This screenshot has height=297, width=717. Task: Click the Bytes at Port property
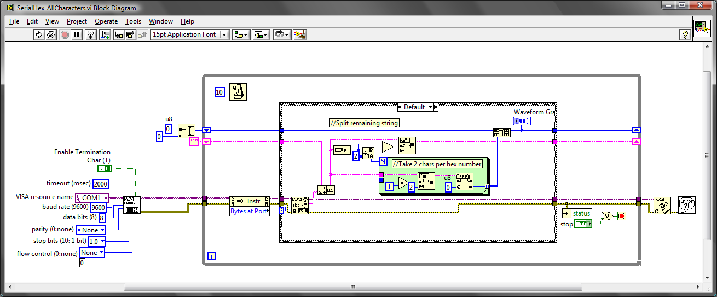pyautogui.click(x=249, y=211)
